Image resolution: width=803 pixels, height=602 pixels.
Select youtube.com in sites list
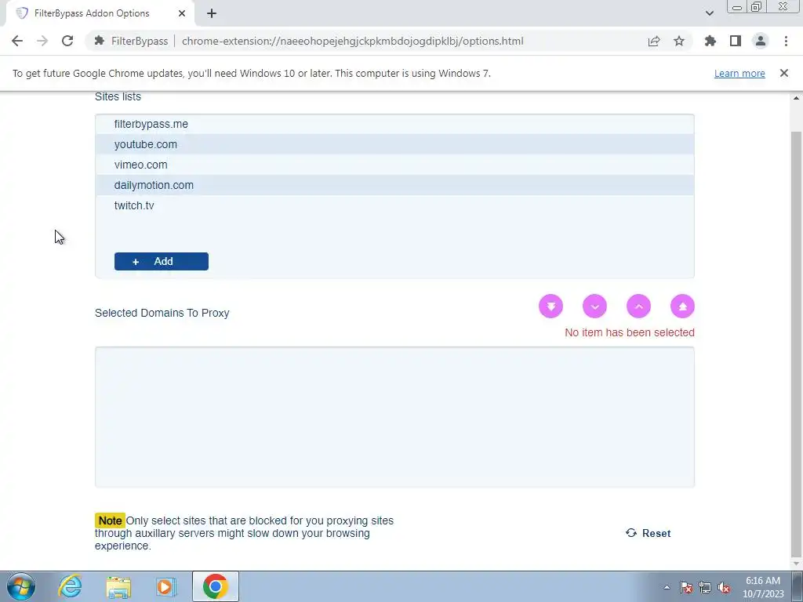coord(394,144)
